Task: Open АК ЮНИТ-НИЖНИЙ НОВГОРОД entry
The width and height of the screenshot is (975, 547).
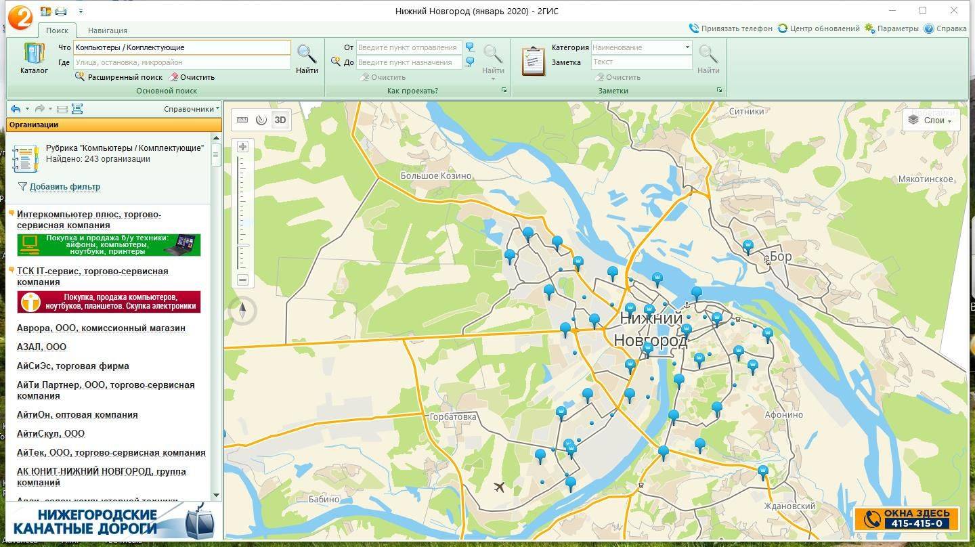Action: (102, 477)
